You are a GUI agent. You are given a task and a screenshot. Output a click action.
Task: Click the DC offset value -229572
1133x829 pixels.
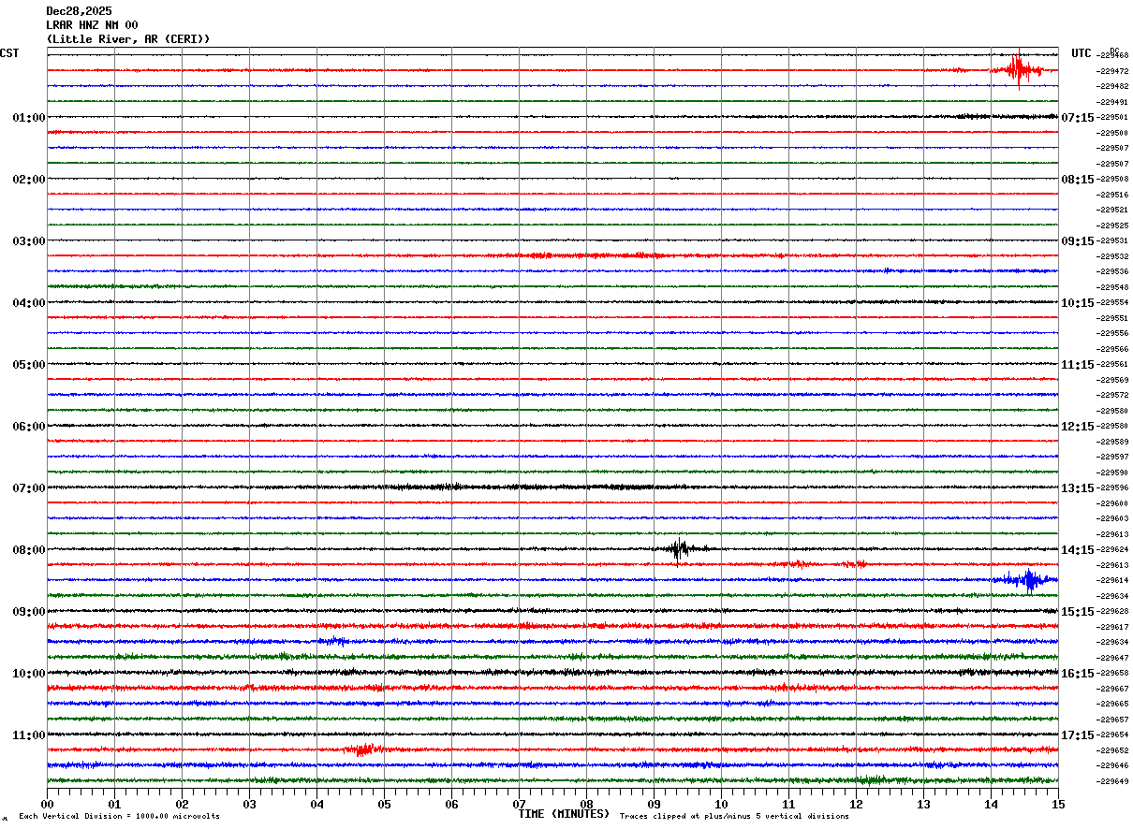(1111, 395)
